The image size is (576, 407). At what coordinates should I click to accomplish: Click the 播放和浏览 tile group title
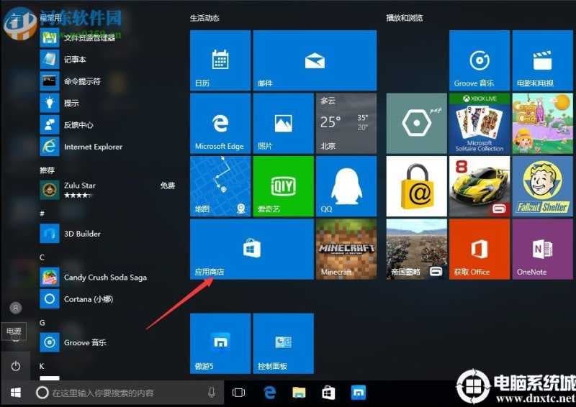[x=405, y=18]
